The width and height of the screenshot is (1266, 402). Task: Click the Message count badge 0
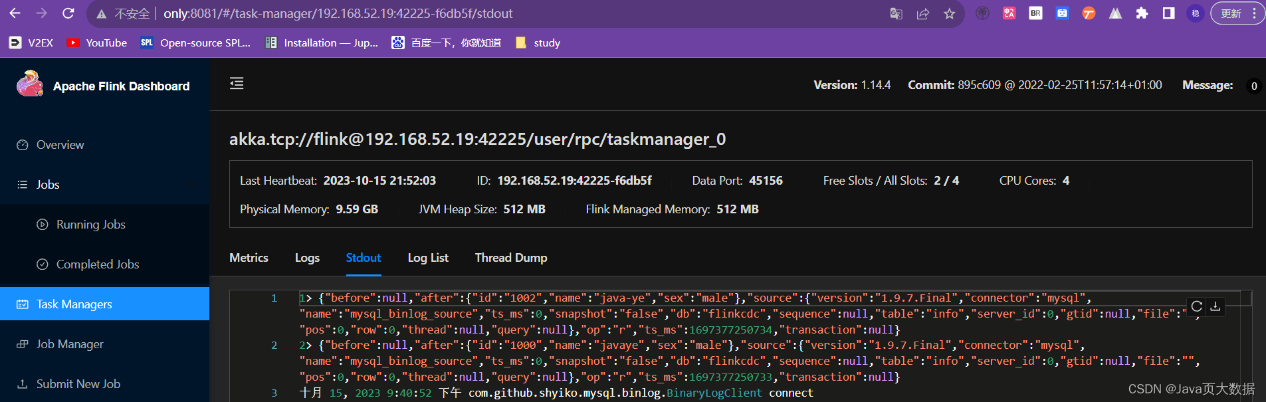(1254, 86)
